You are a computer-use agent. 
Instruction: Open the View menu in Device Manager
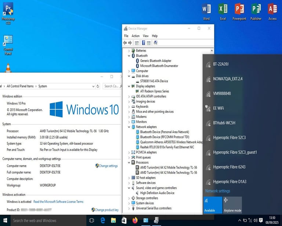pos(146,36)
